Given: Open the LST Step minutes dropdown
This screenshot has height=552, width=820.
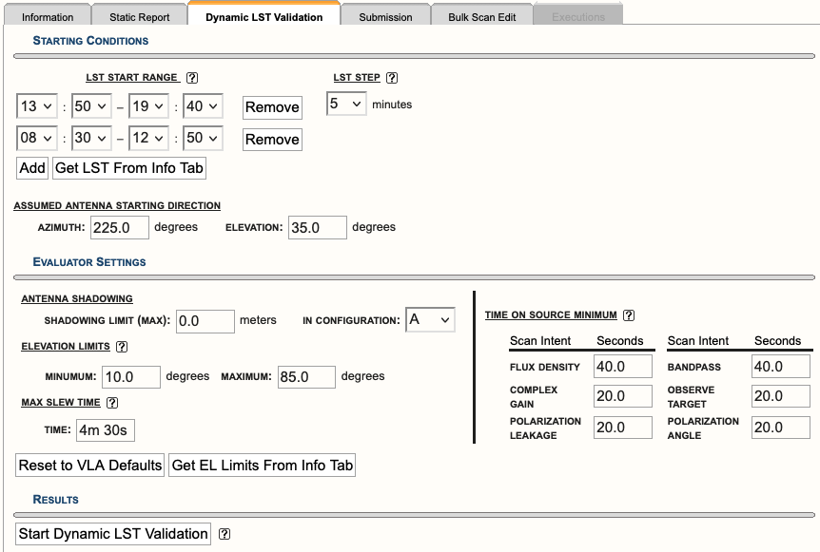Looking at the screenshot, I should coord(346,104).
